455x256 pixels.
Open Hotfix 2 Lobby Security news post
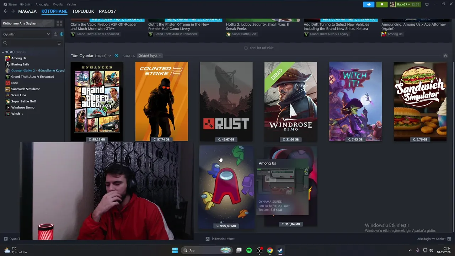[x=258, y=27]
